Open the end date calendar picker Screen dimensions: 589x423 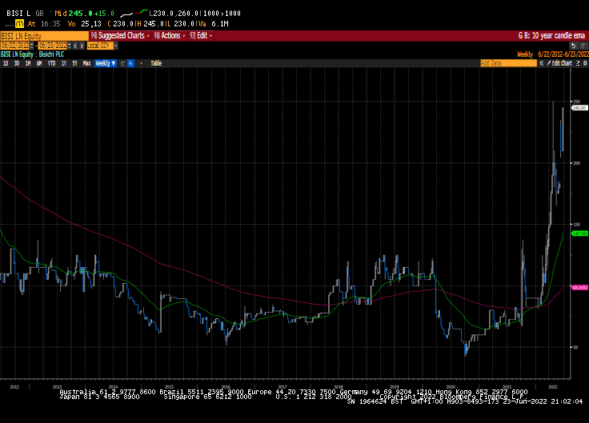coord(69,45)
